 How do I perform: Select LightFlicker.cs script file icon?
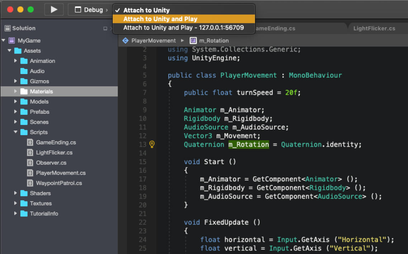(30, 152)
